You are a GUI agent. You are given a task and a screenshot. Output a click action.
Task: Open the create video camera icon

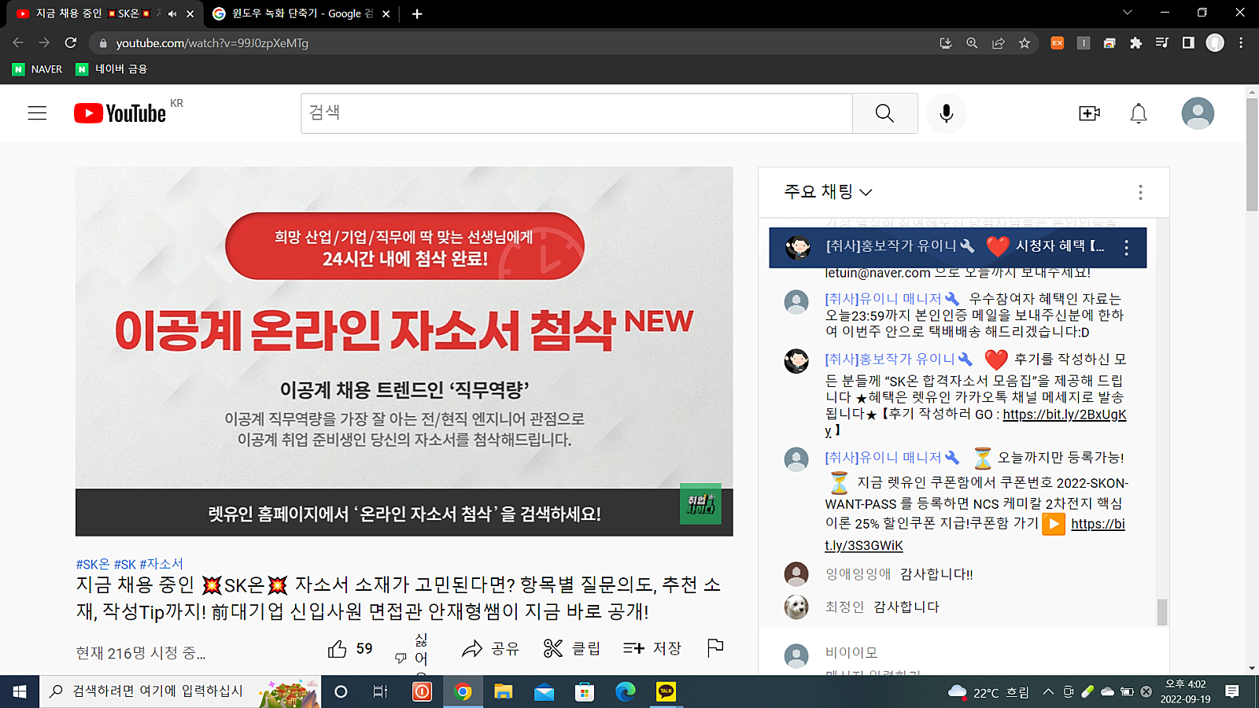point(1089,113)
